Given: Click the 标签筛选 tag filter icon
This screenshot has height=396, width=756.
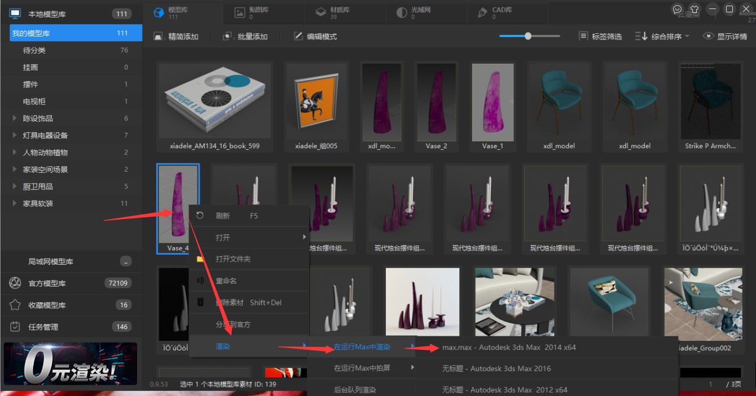Looking at the screenshot, I should tap(583, 36).
